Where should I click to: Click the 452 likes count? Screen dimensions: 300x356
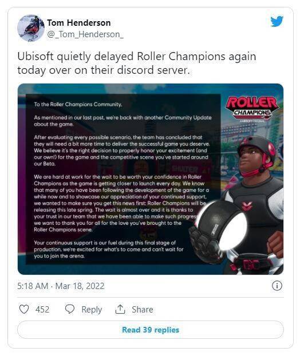click(x=42, y=310)
